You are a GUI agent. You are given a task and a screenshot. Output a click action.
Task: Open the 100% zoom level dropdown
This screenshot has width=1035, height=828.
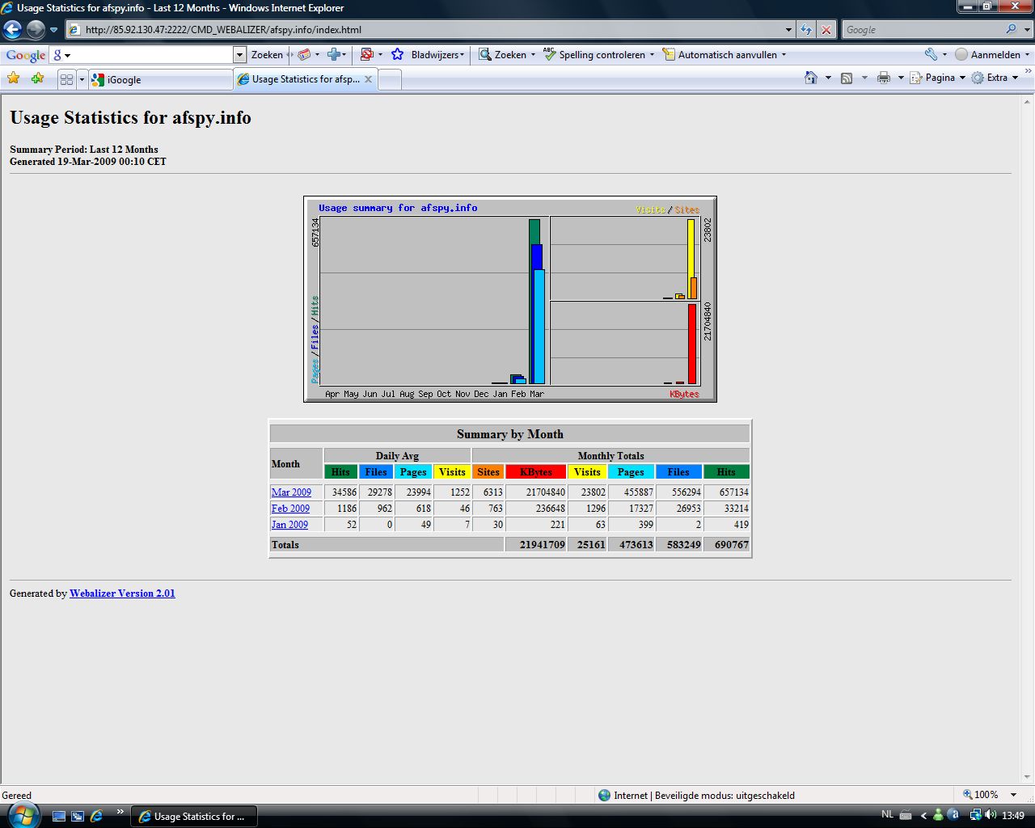click(x=1014, y=795)
